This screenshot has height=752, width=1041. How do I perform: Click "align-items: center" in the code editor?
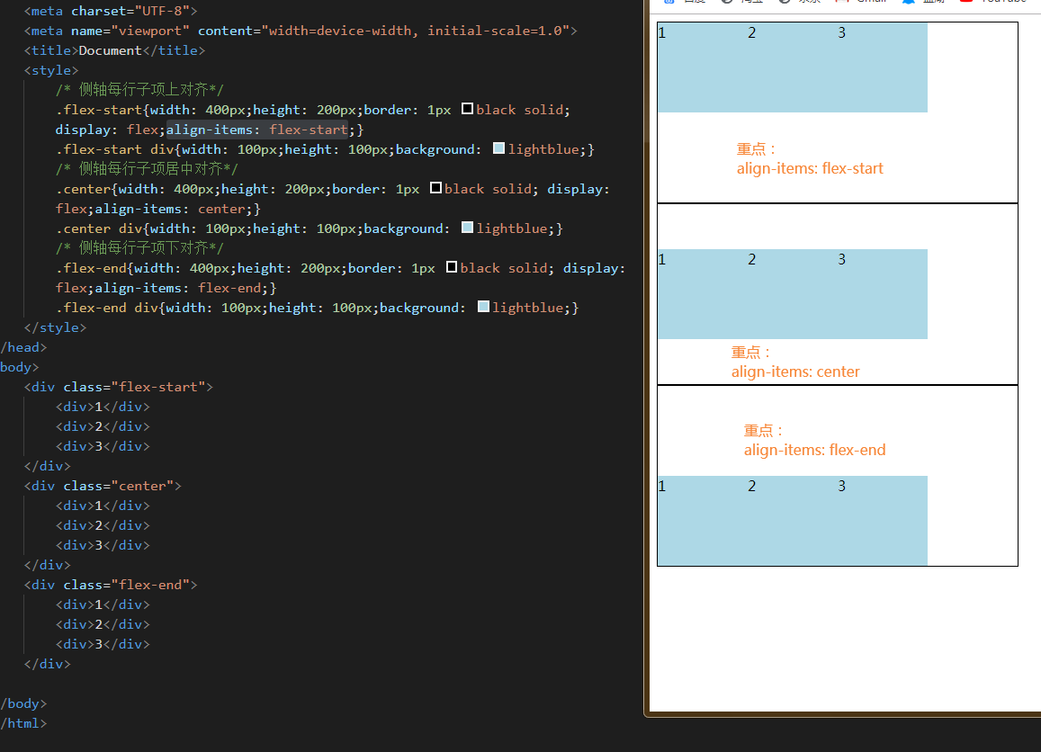[x=170, y=209]
